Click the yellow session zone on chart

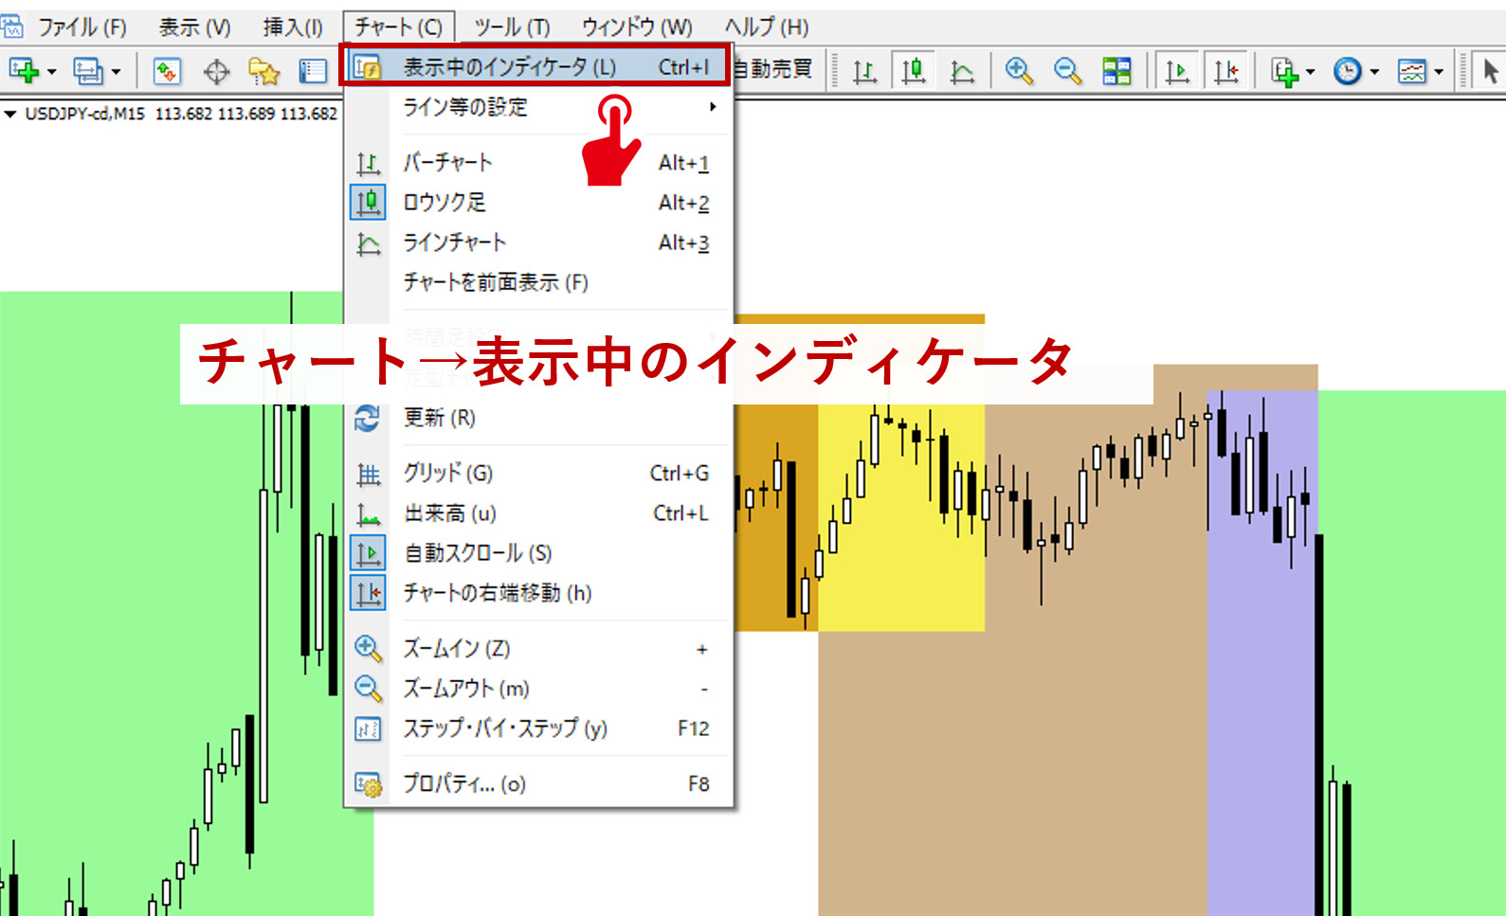point(900,568)
